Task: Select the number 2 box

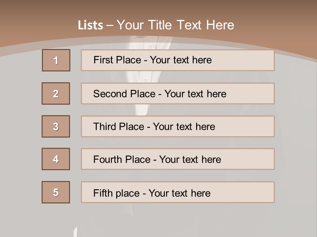Action: [56, 93]
